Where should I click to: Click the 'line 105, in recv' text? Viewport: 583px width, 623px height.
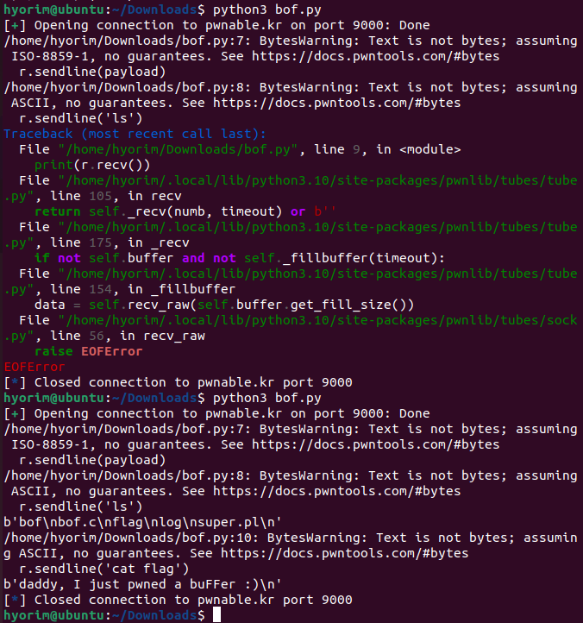[116, 196]
